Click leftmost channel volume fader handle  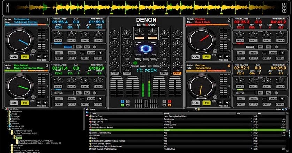117,78
